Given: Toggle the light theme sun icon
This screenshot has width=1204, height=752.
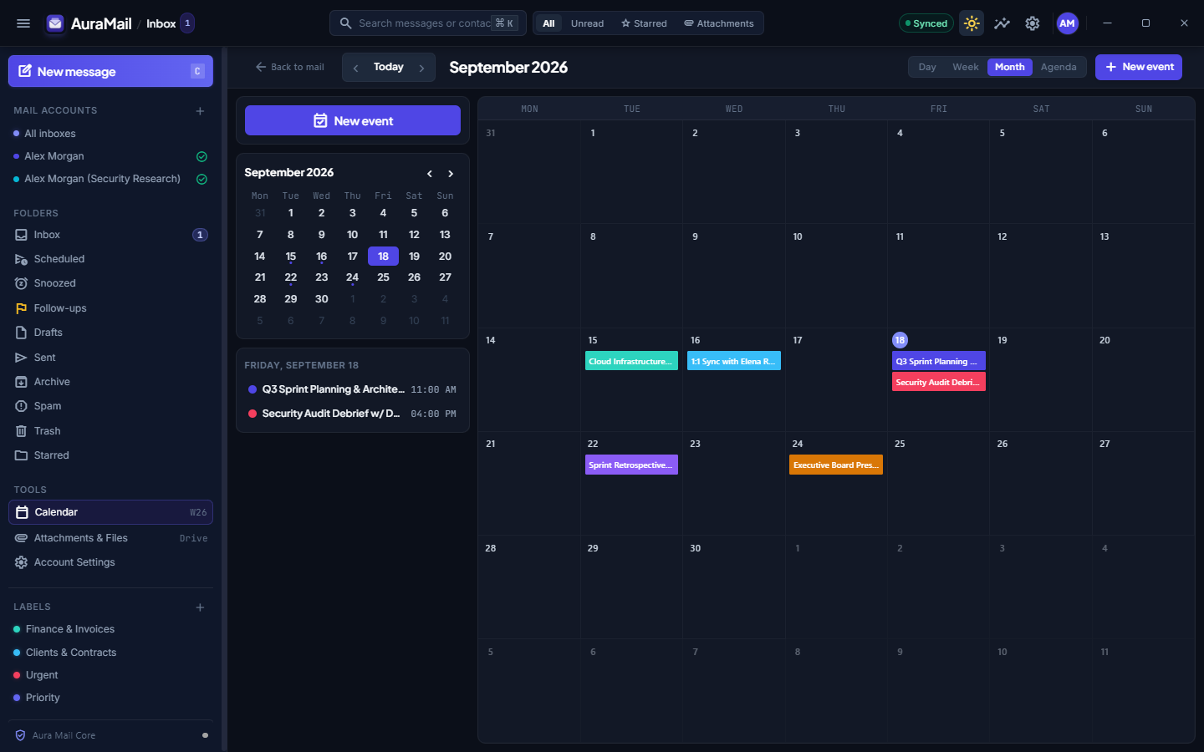Looking at the screenshot, I should coord(972,23).
